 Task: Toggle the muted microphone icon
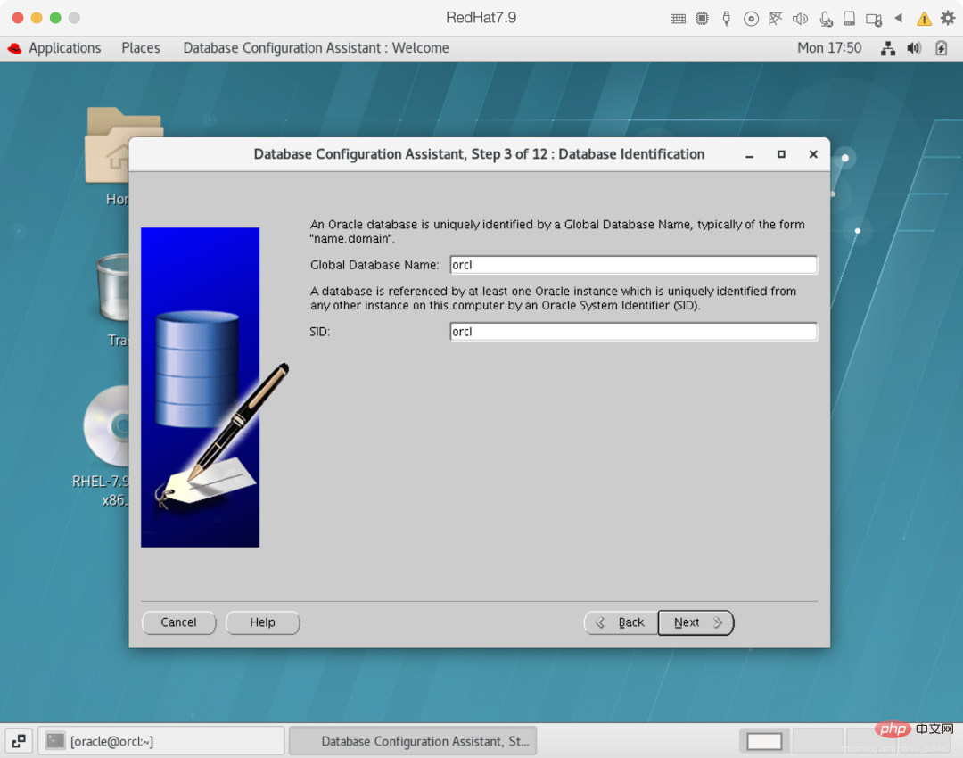point(826,18)
